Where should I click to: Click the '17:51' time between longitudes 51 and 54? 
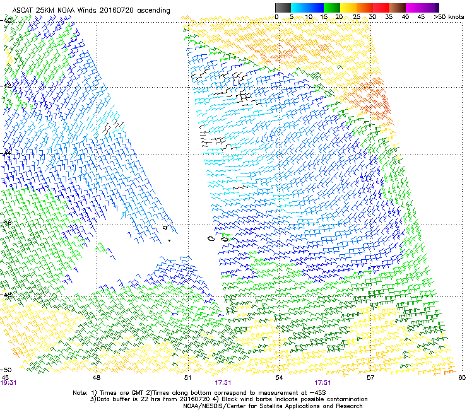(x=223, y=383)
